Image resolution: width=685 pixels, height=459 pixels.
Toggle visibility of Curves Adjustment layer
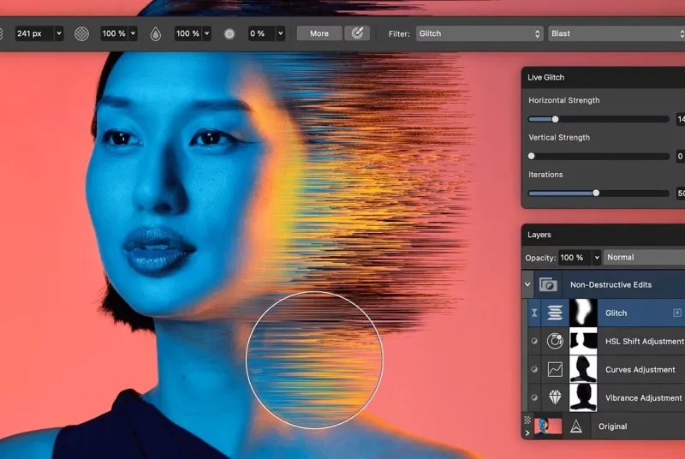tap(533, 369)
